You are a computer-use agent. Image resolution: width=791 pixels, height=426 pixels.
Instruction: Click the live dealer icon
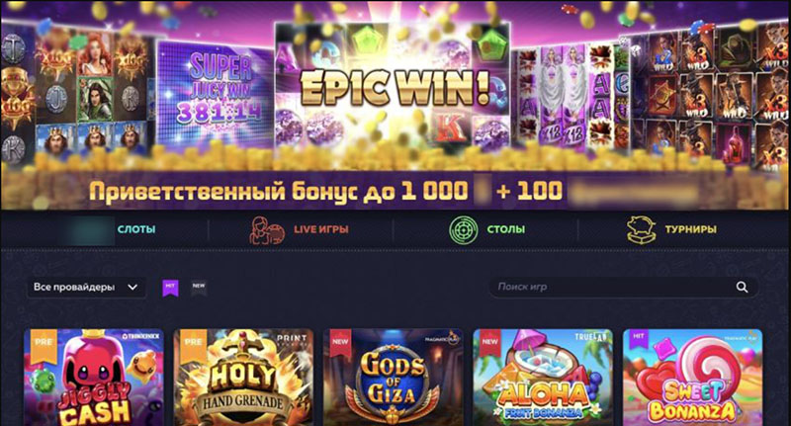coord(267,230)
